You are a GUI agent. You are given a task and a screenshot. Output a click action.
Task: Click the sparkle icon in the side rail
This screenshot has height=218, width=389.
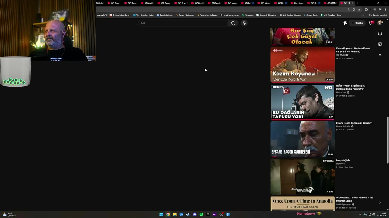tap(380, 55)
